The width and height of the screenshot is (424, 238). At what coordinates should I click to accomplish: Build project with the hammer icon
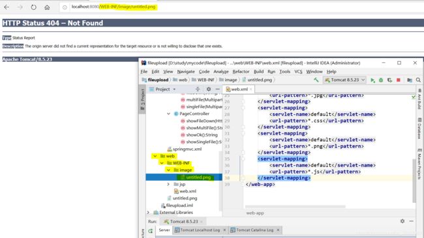click(x=316, y=80)
